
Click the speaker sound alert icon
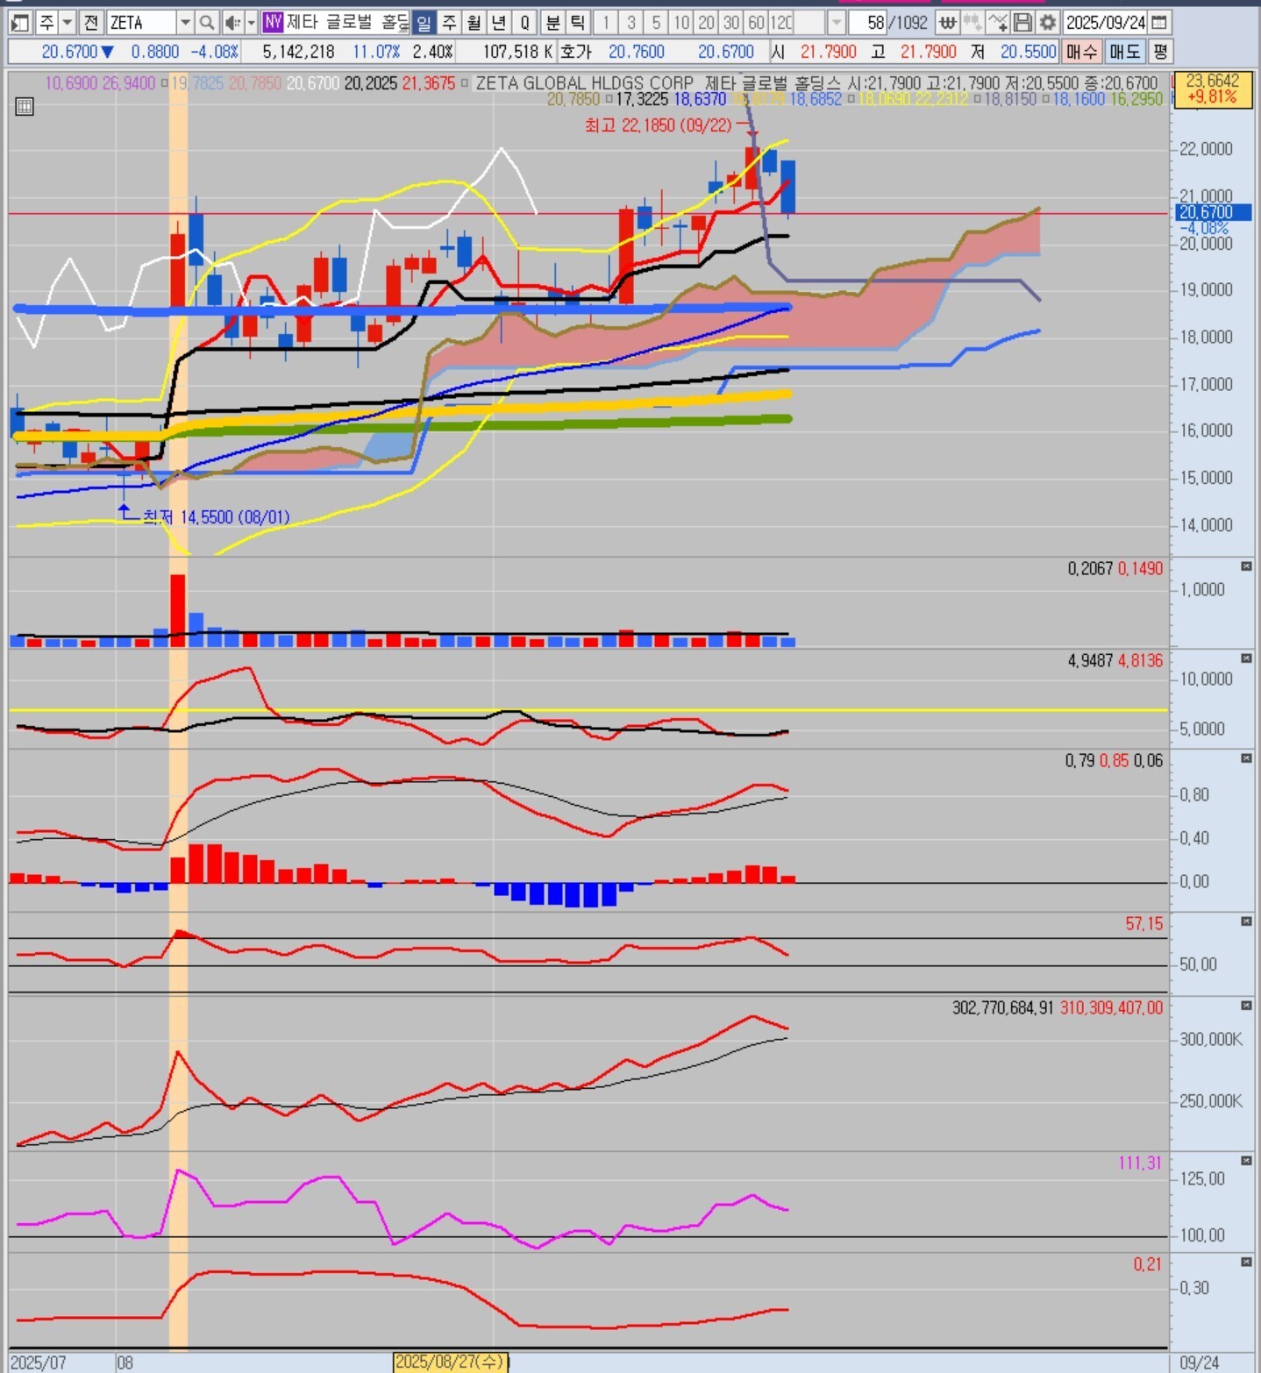tap(232, 22)
